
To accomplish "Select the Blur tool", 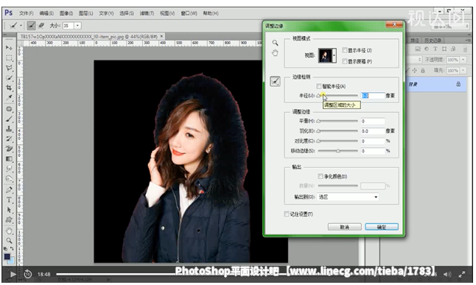I will pyautogui.click(x=9, y=169).
